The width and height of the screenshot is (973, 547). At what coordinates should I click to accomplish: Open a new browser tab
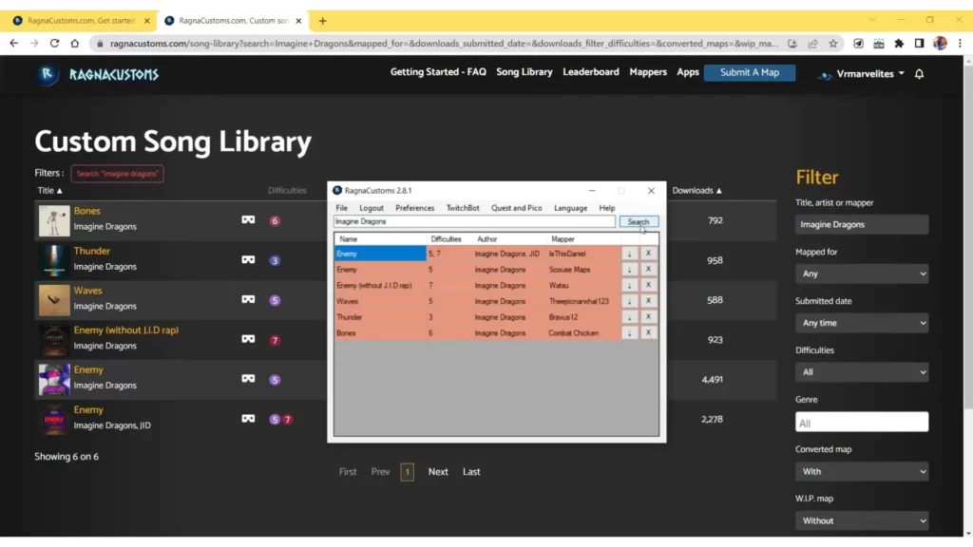coord(323,21)
